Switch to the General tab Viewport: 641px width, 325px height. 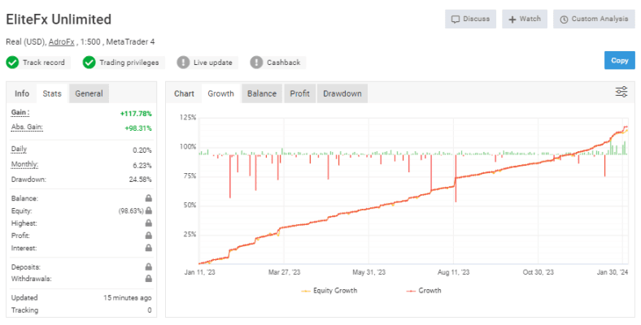[x=89, y=93]
